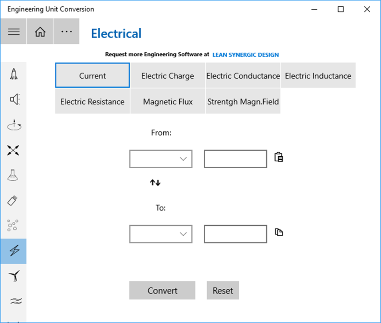Select the Magnetic Flux tab

pos(168,101)
